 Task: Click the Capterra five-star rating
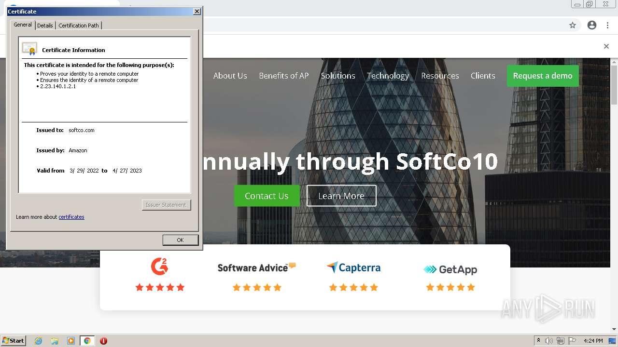[353, 287]
